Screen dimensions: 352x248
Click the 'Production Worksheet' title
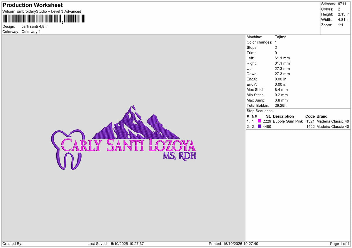[33, 5]
